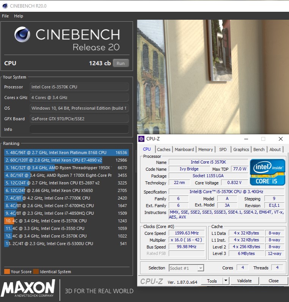Select ranking row 3 Ryzen Threadripper 1950X
289x302 pixels.
coord(66,168)
